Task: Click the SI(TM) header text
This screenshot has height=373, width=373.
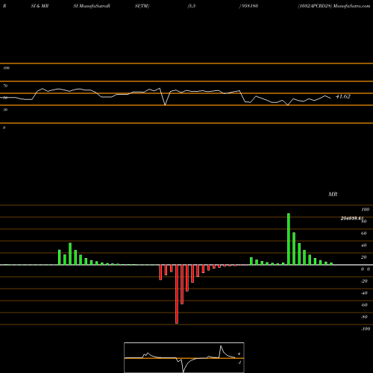Action: tap(142, 6)
